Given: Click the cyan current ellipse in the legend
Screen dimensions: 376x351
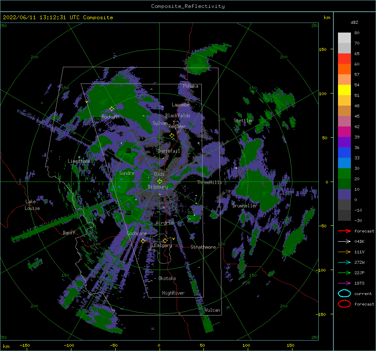Looking at the screenshot, I should [344, 293].
